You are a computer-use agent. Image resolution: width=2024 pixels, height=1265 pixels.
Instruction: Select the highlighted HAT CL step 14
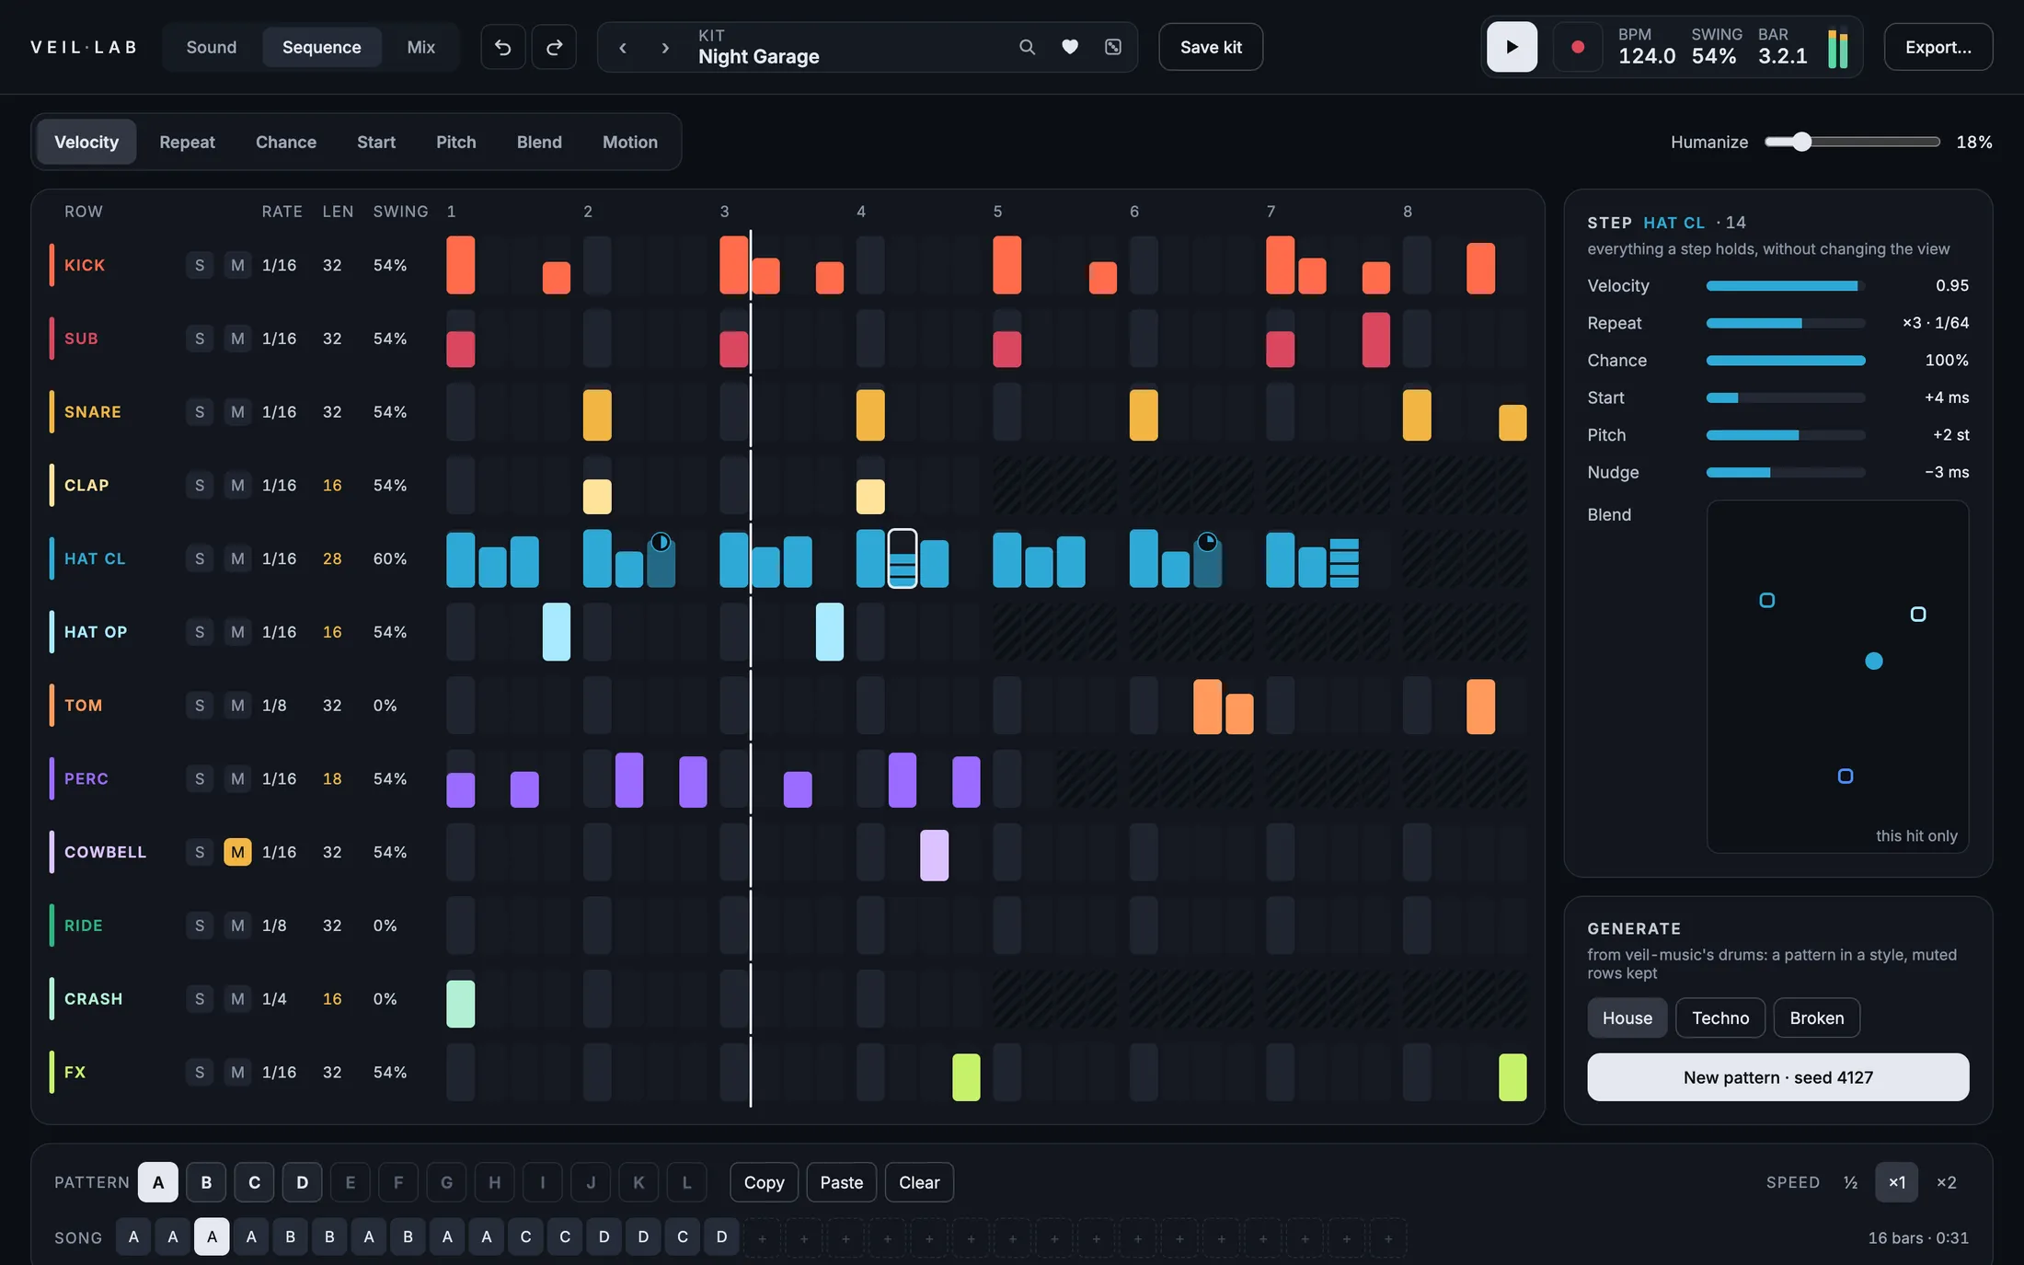(903, 558)
